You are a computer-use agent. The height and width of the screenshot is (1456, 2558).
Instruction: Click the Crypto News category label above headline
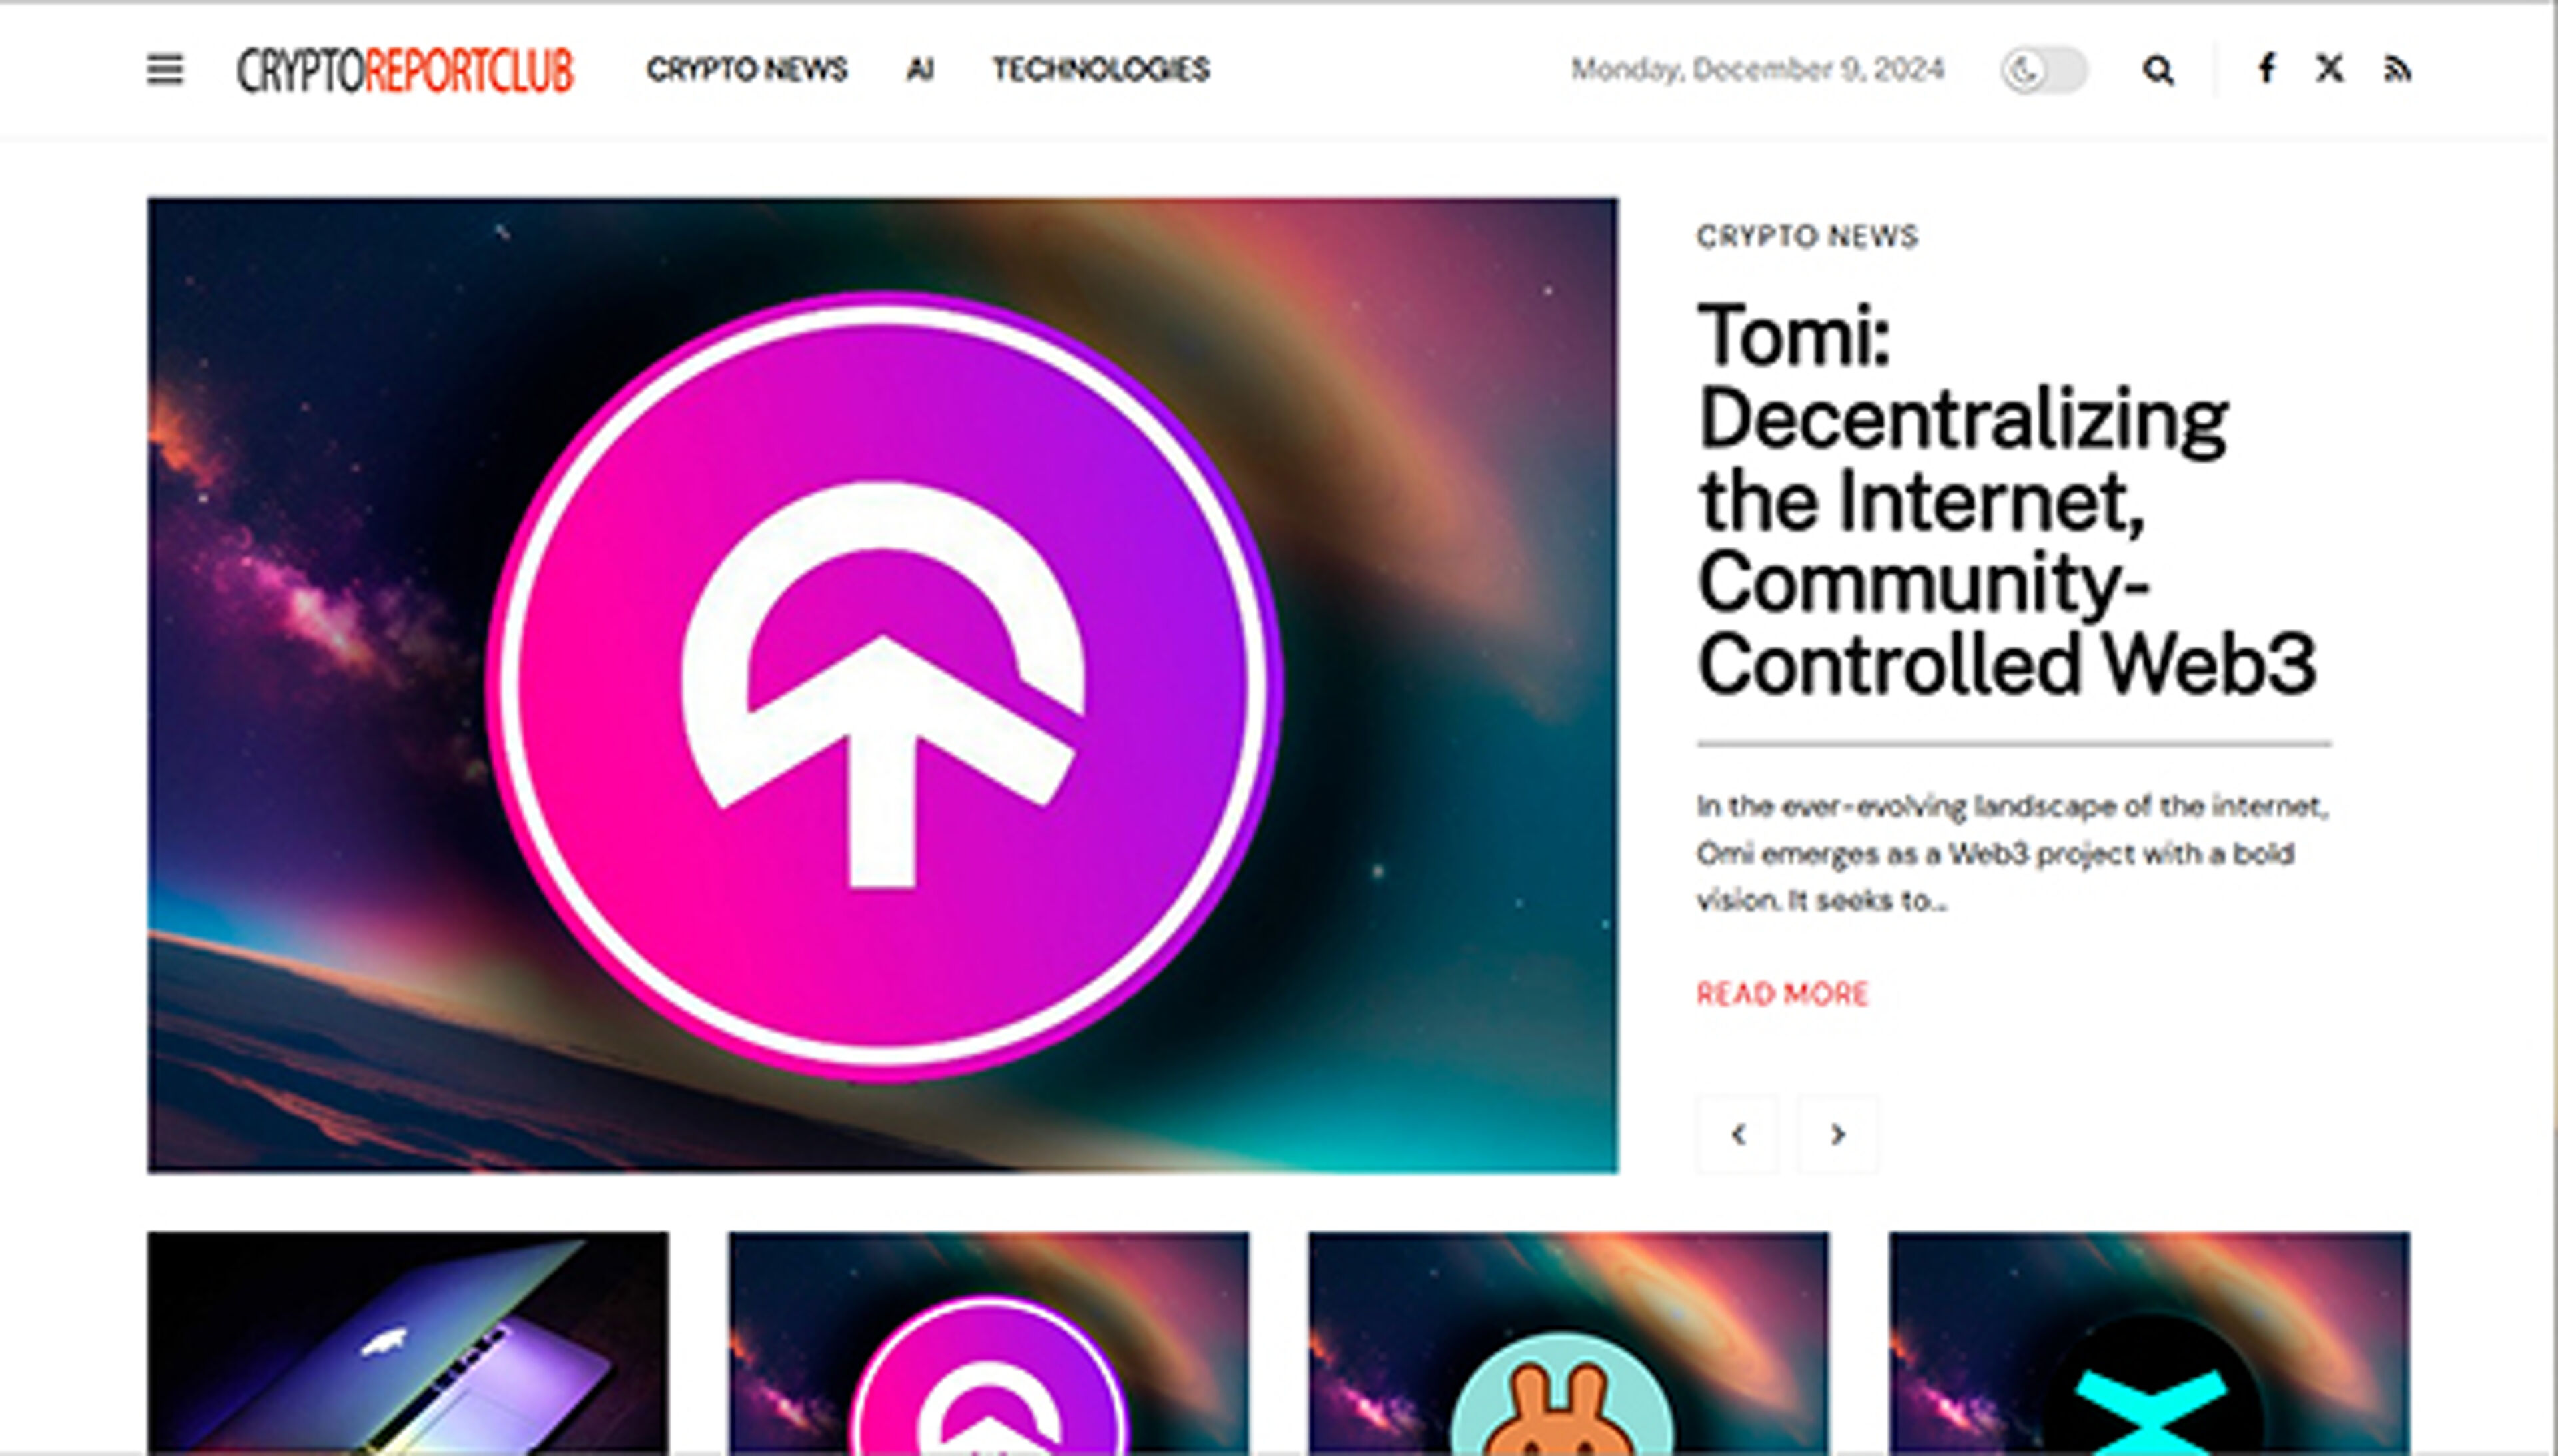pos(1807,237)
